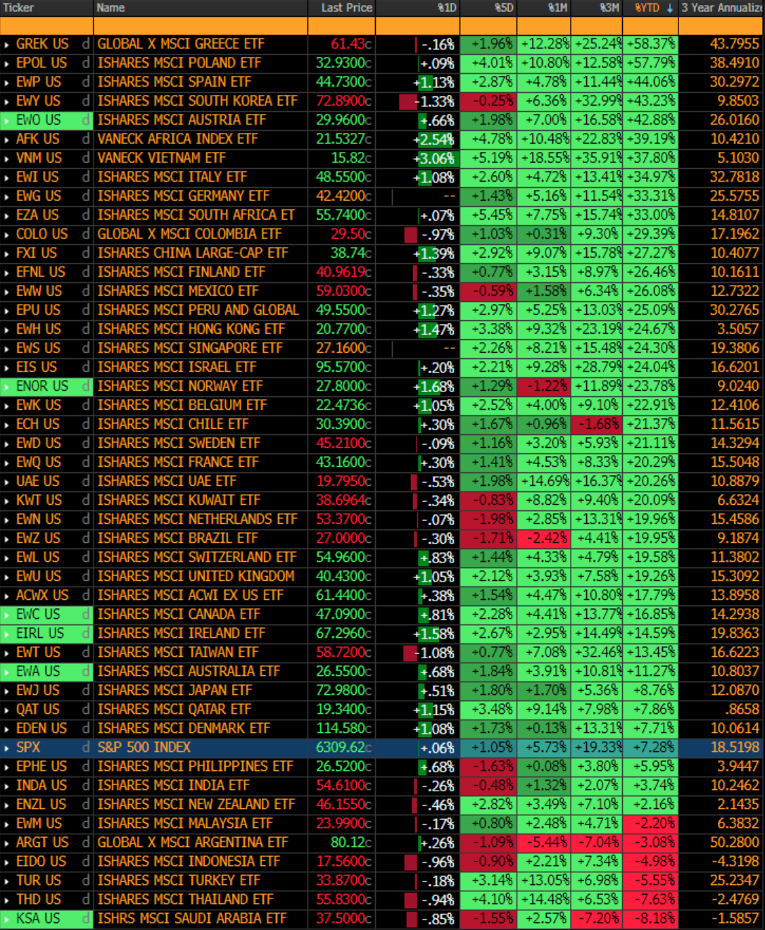
Task: Sort by the Name column header
Action: (x=110, y=8)
